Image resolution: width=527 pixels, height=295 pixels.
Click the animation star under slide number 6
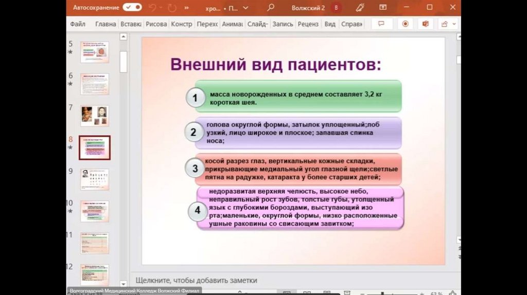[x=70, y=84]
